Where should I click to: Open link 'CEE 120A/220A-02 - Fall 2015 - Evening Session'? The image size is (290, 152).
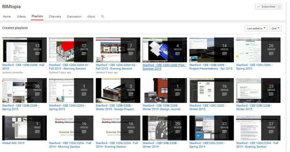pos(116,67)
